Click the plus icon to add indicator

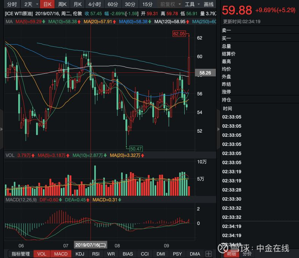[209, 254]
